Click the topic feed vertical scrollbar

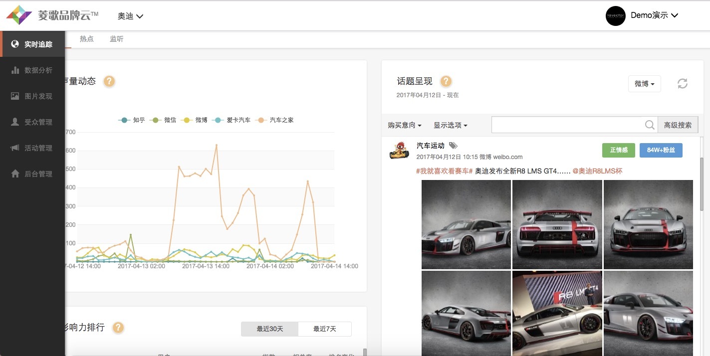pyautogui.click(x=701, y=183)
